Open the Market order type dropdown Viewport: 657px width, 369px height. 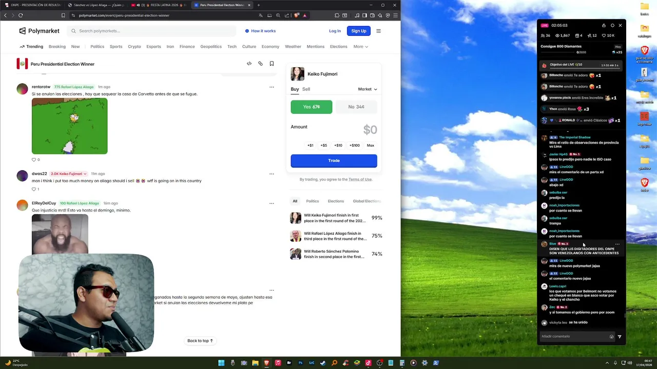point(368,89)
